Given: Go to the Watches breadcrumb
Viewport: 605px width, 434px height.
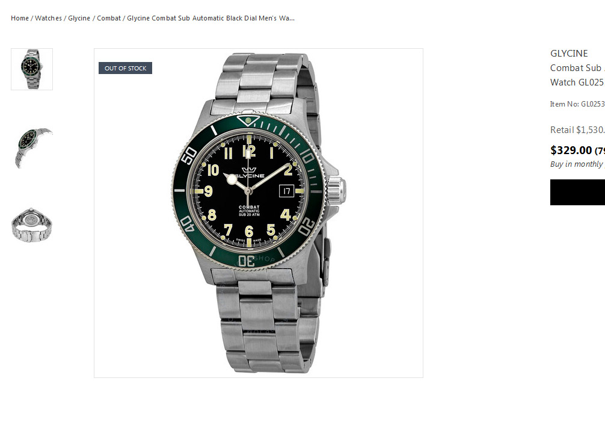Looking at the screenshot, I should (x=48, y=18).
